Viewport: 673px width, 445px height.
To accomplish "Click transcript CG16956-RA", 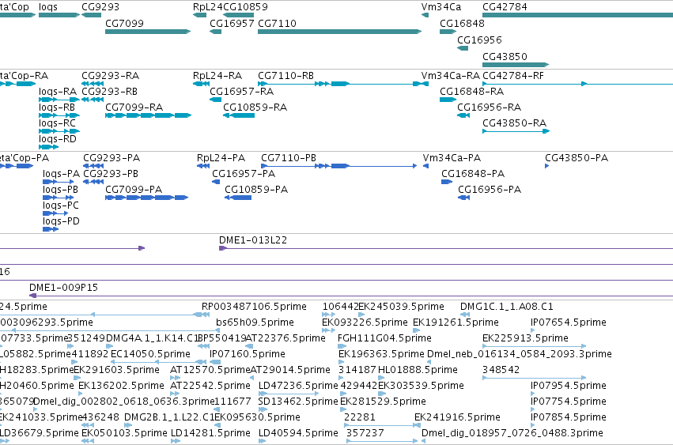I will coord(463,115).
